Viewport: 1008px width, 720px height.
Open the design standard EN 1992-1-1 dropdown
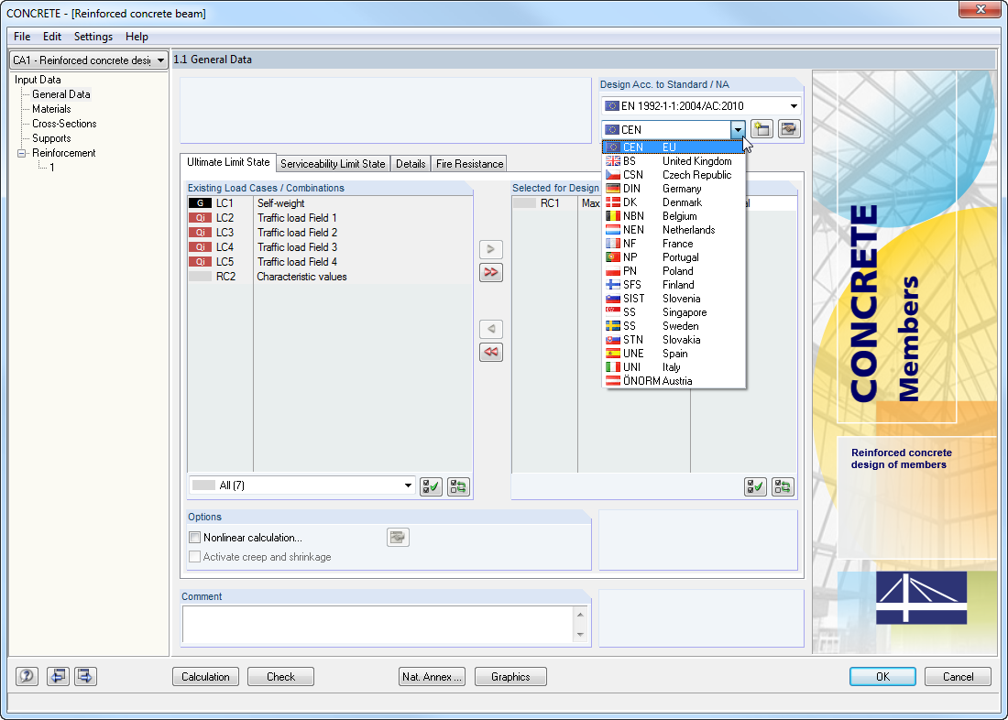(701, 106)
